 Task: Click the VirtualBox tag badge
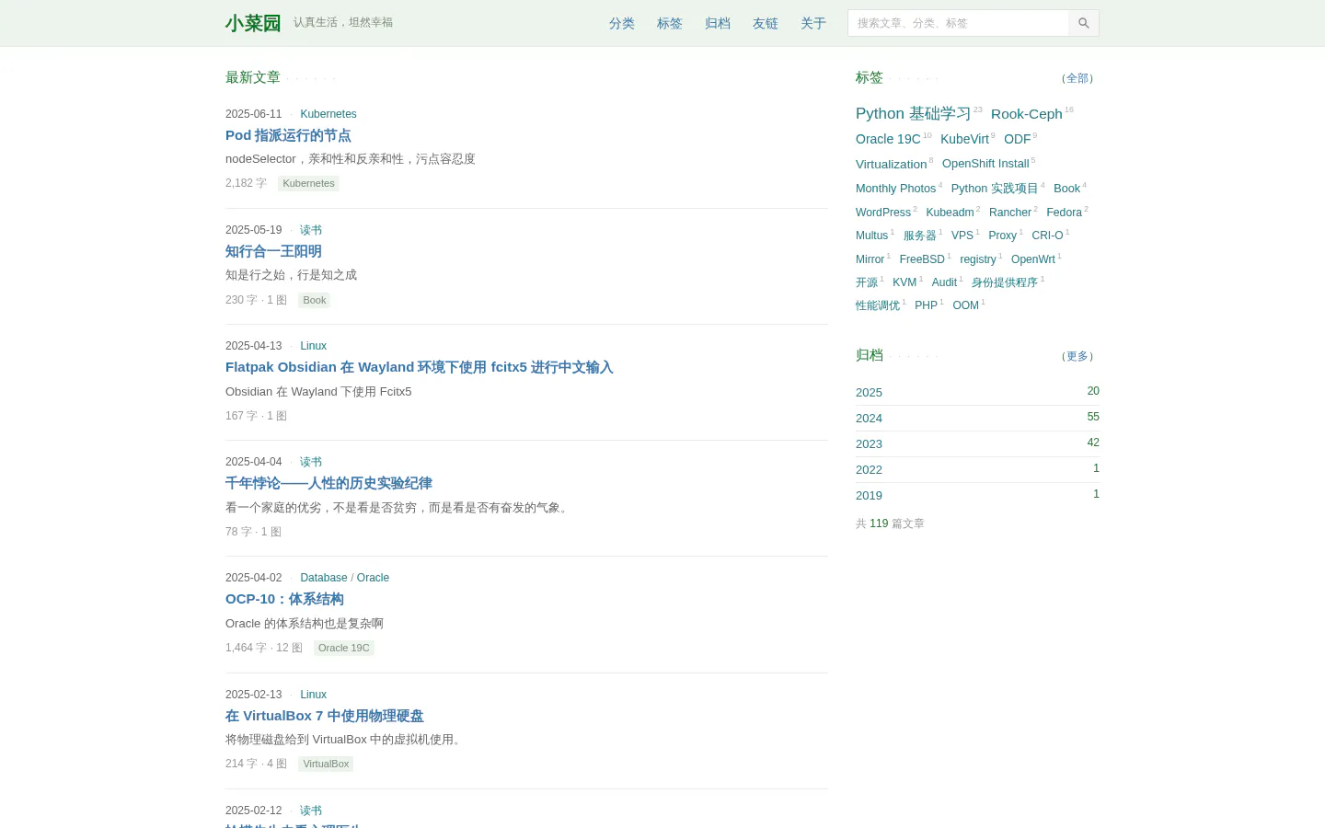(x=326, y=764)
